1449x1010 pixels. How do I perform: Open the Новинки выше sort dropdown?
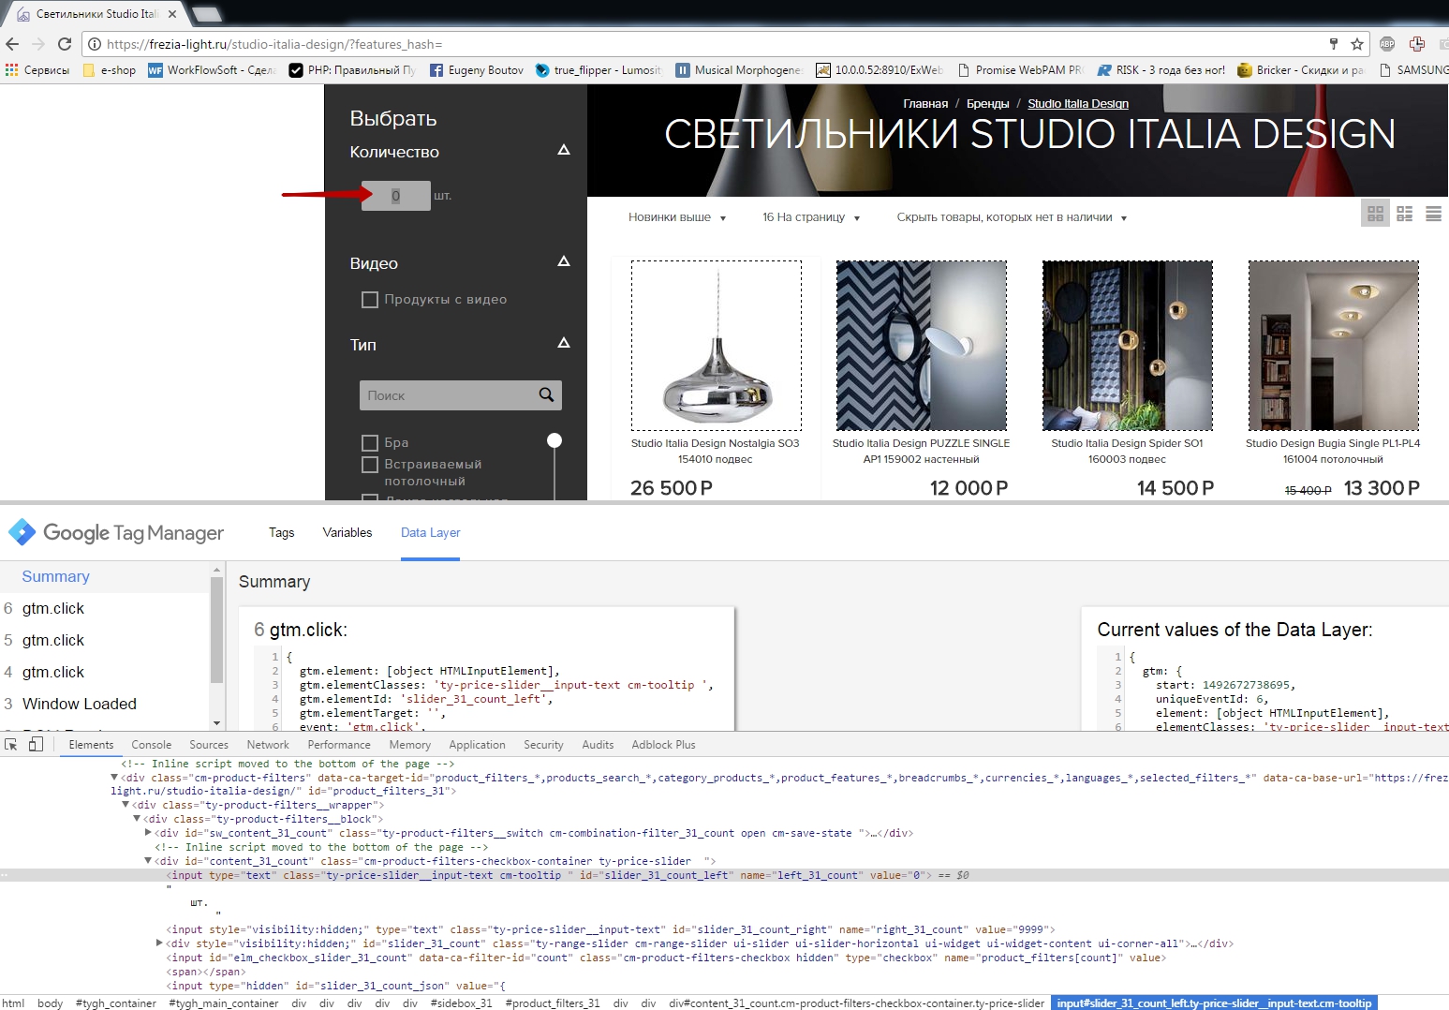pos(676,217)
